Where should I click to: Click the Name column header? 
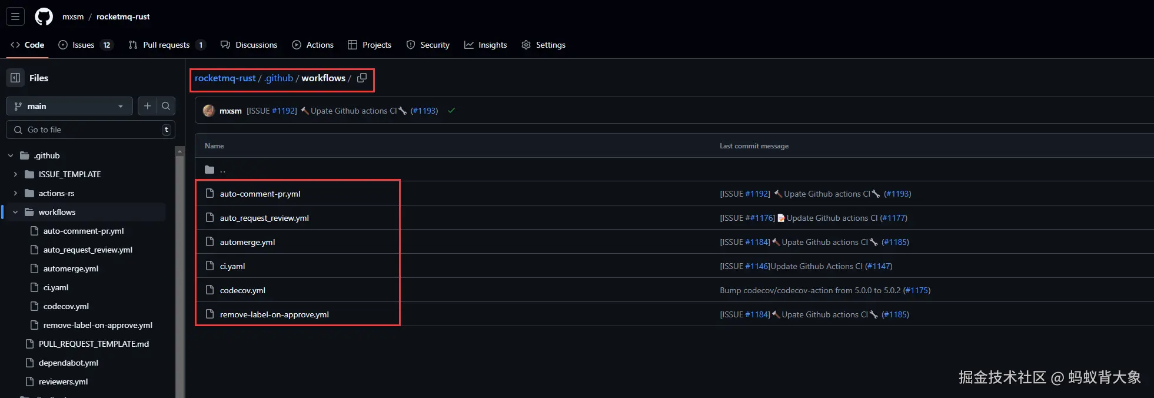pos(214,146)
